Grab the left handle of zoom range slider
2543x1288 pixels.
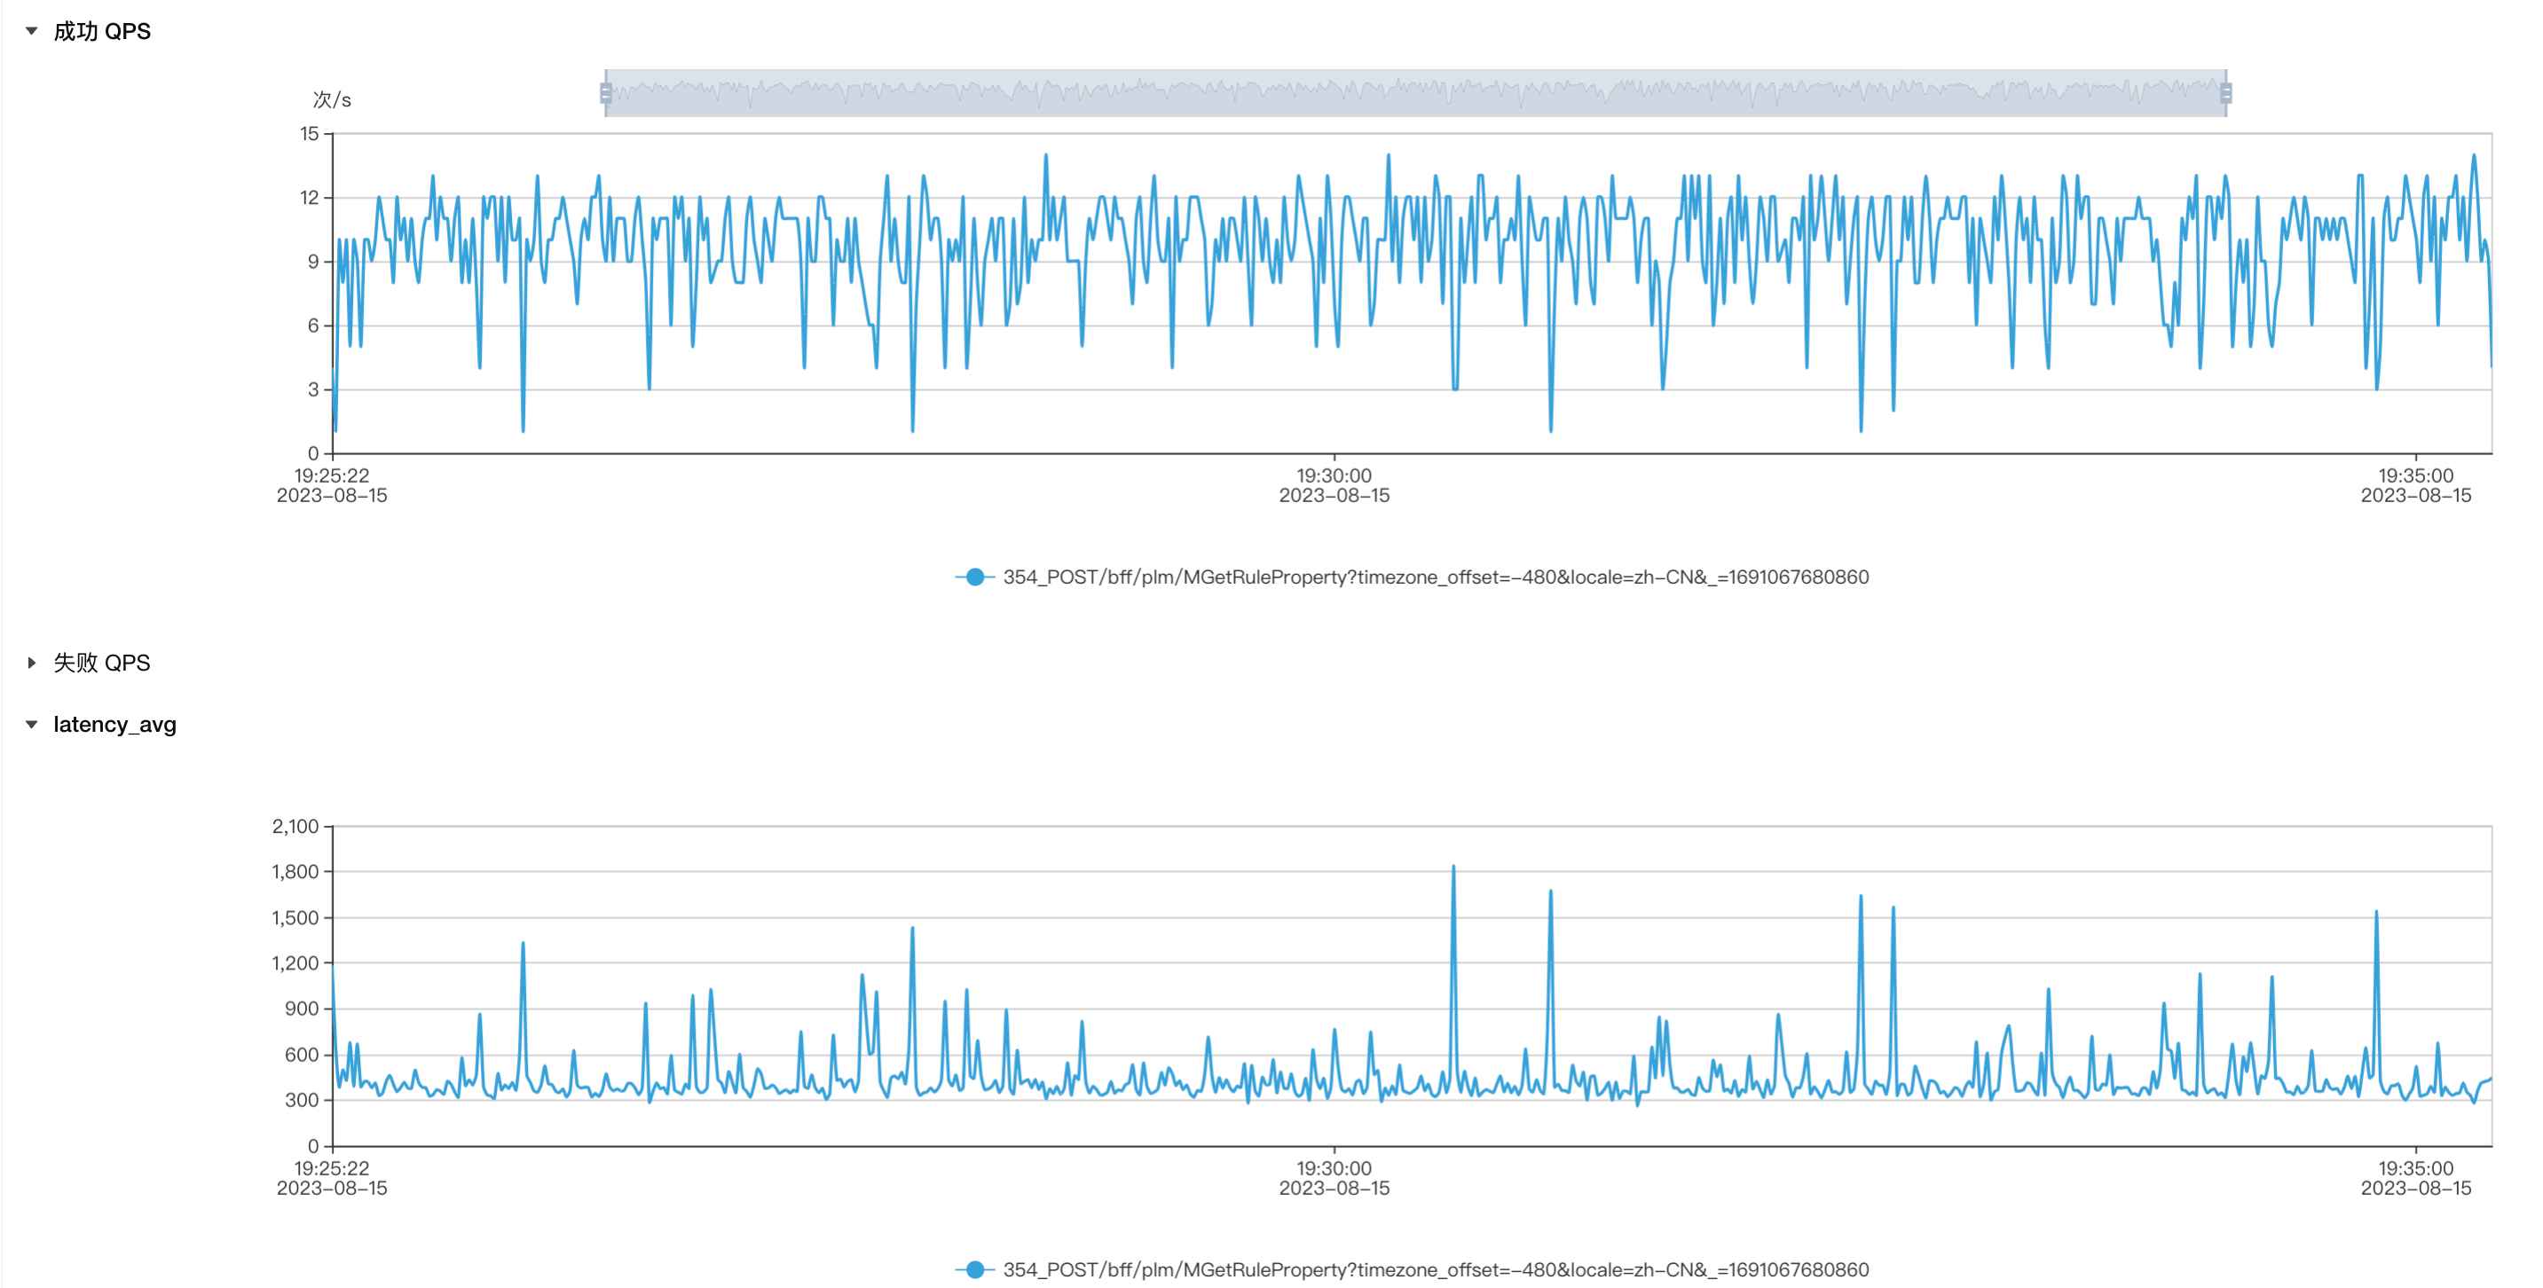(605, 93)
